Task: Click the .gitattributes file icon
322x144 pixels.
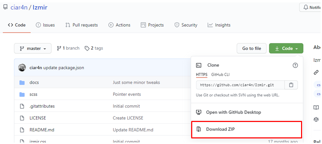Action: click(22, 106)
